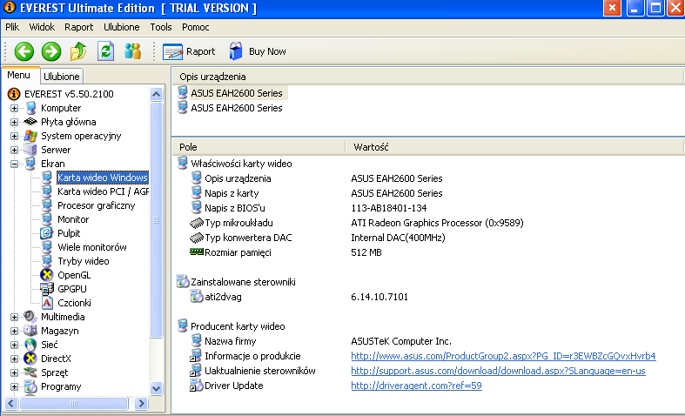Viewport: 685px width, 416px height.
Task: Click the Wartość column header
Action: (514, 147)
